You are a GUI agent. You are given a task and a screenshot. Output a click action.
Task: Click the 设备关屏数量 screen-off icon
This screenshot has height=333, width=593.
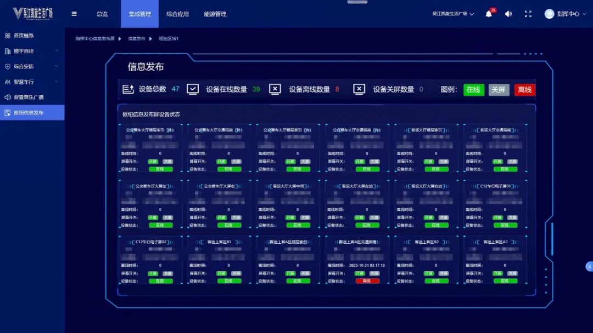pyautogui.click(x=360, y=89)
